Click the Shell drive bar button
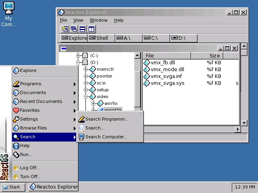 tap(102, 38)
